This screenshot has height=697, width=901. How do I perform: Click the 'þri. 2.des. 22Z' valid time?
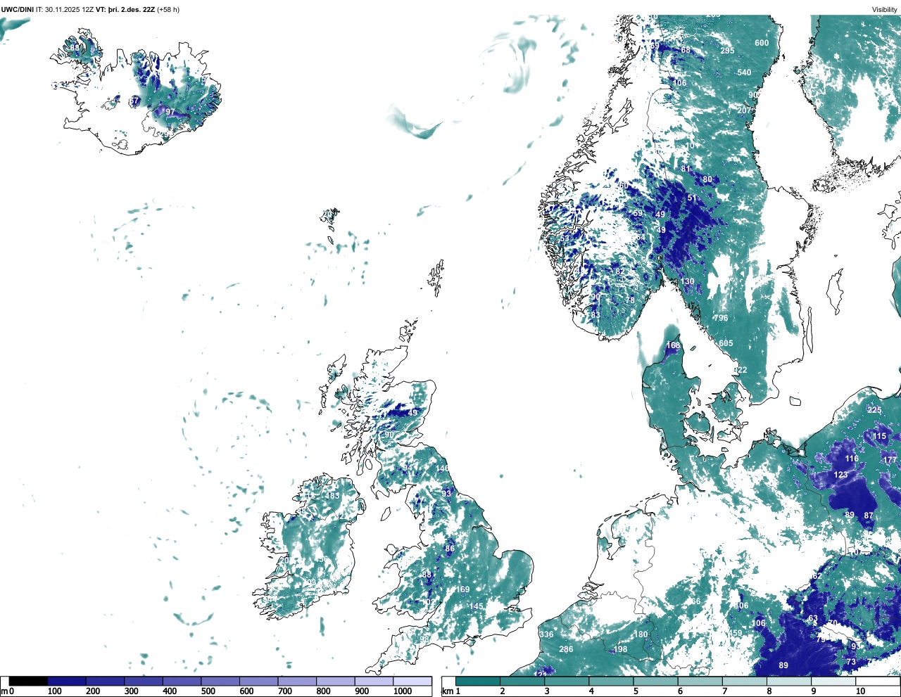coord(130,9)
